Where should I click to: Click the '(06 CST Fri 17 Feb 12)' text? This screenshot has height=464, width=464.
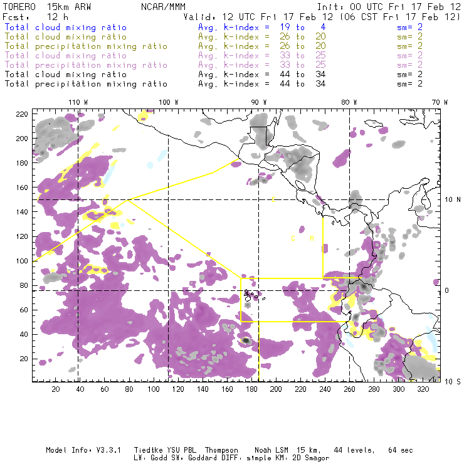401,17
